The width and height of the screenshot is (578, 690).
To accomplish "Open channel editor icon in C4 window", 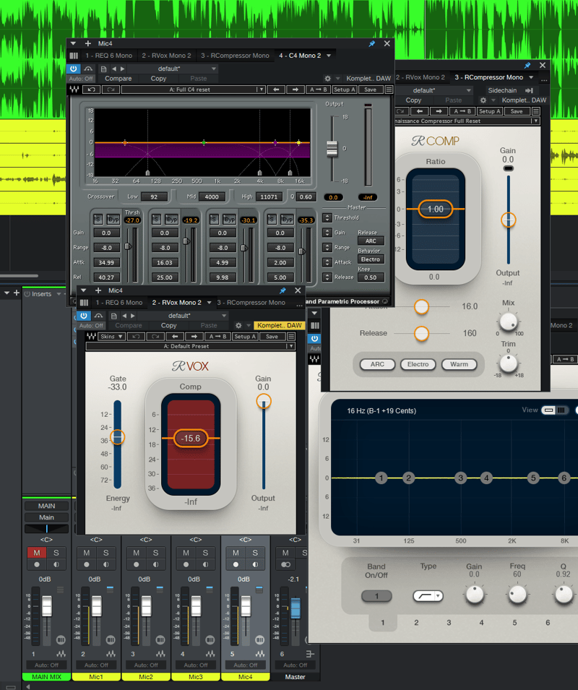I will [x=74, y=56].
